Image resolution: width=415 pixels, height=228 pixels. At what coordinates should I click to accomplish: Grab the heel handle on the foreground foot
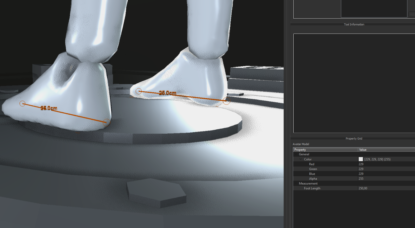pos(107,123)
